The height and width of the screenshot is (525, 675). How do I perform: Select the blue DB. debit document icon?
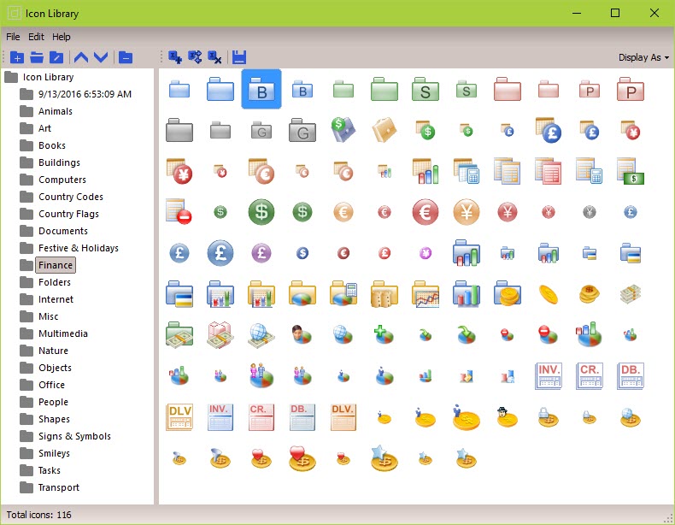pos(631,375)
